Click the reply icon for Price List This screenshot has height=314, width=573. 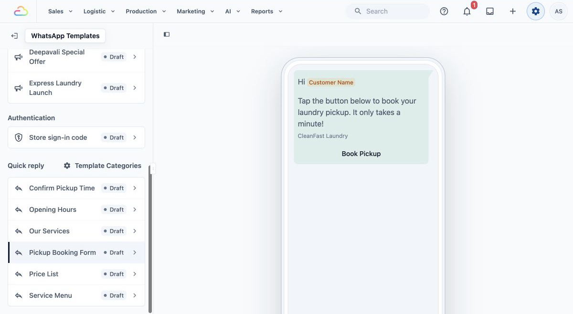(19, 274)
